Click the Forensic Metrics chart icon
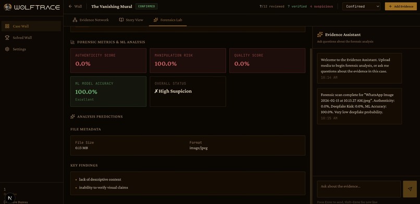The image size is (420, 204). pos(72,42)
